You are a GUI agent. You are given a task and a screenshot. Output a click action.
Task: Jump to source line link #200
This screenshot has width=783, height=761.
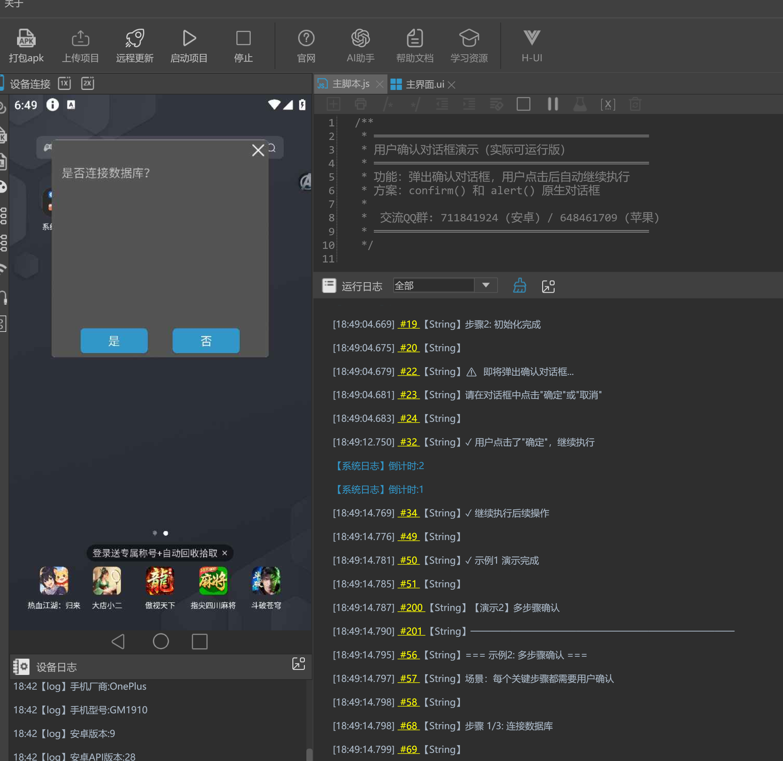411,607
